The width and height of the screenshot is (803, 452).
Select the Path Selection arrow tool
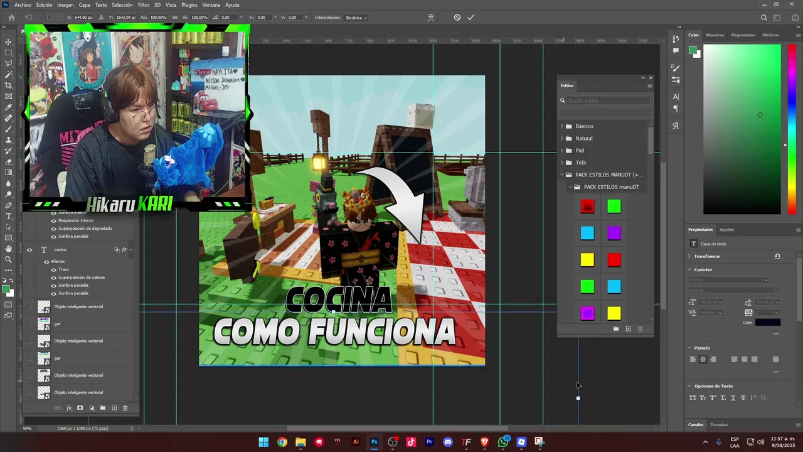(8, 227)
